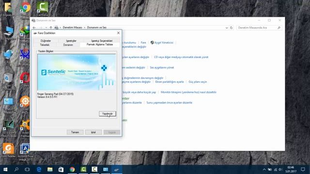
Task: Select Avast Premier desktop shortcut
Action: [x=25, y=129]
